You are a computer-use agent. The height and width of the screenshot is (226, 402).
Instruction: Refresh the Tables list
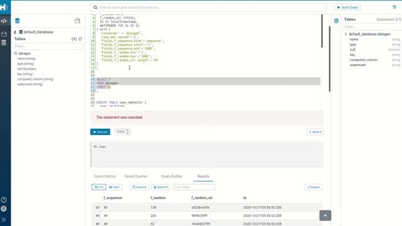point(80,39)
